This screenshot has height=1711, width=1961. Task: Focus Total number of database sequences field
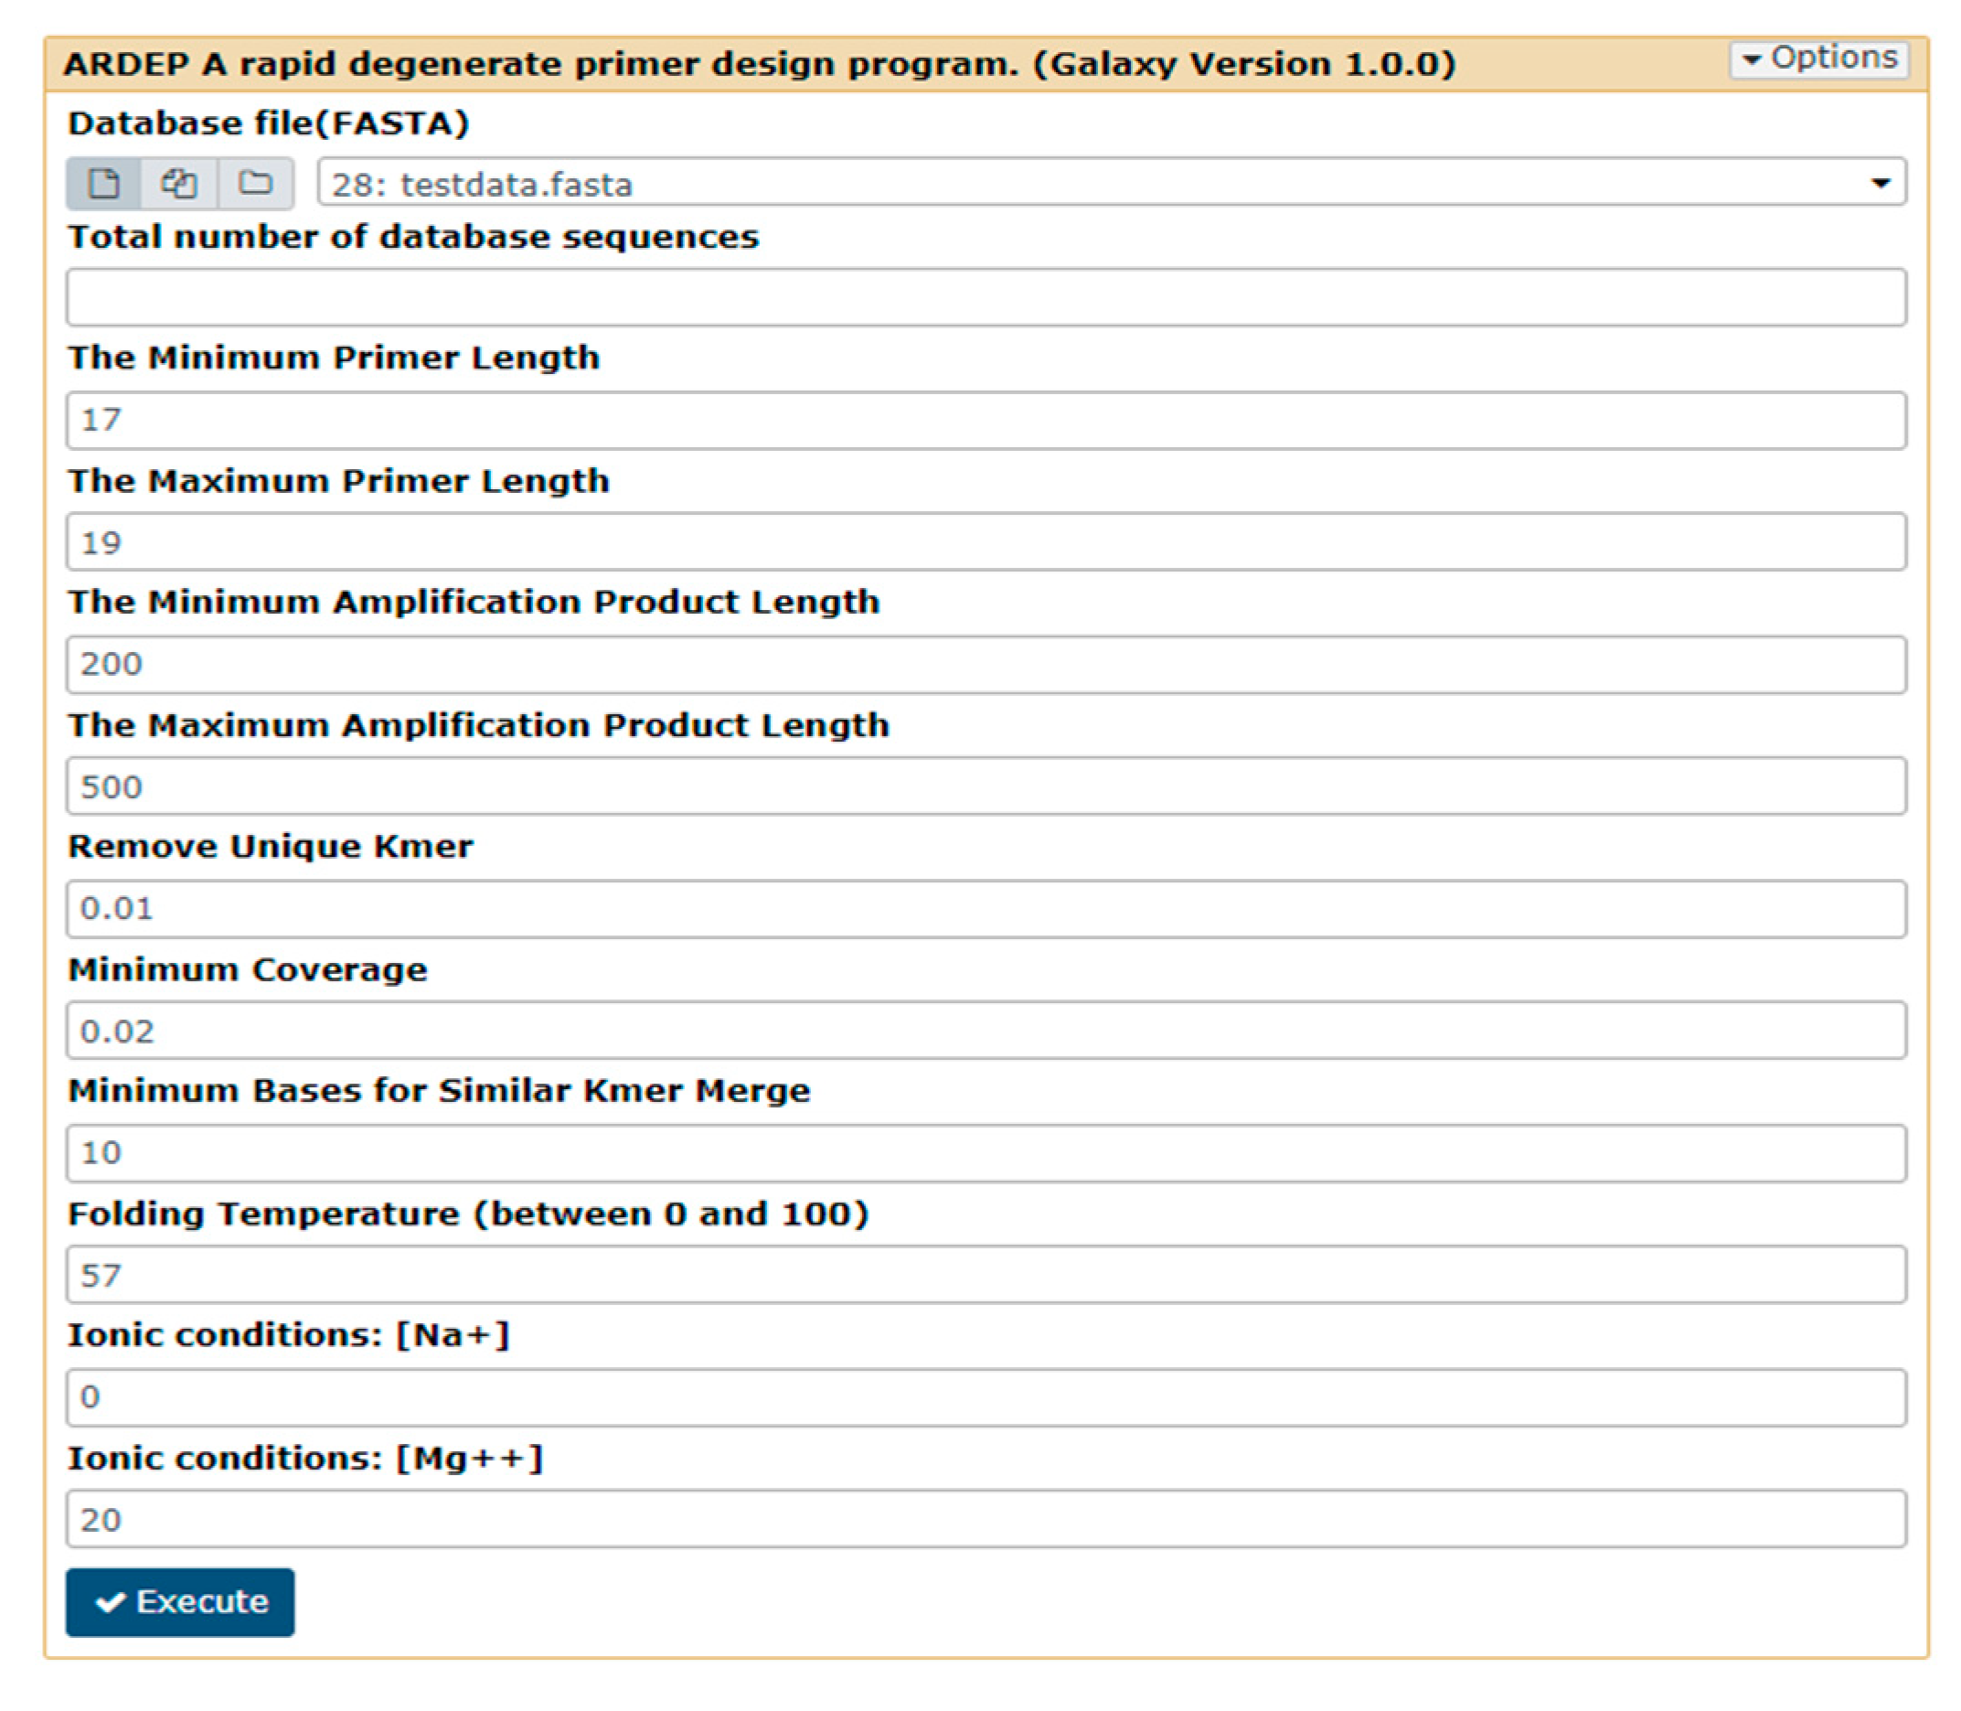click(x=986, y=298)
